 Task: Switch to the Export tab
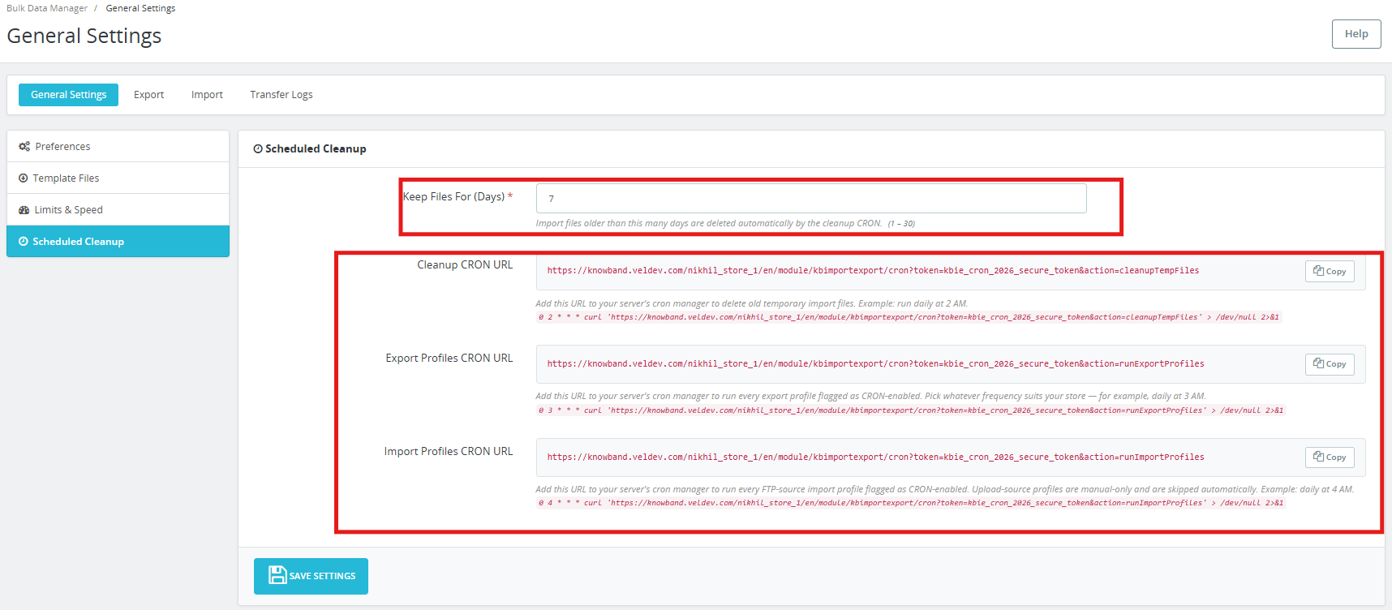148,95
